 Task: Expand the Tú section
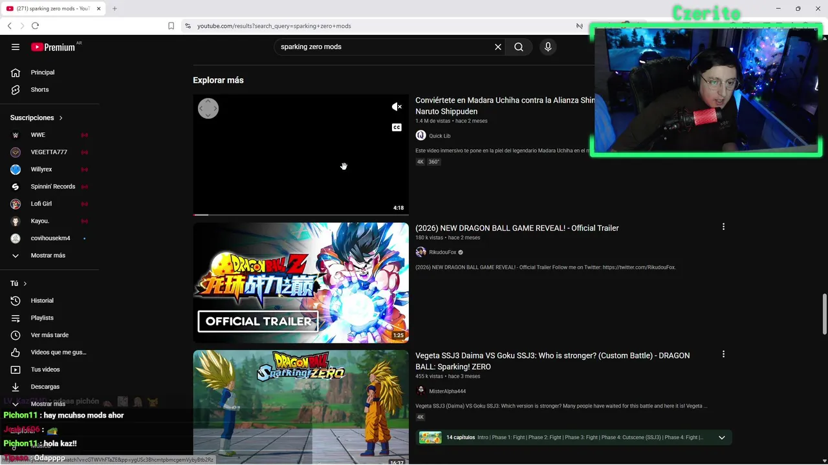click(19, 284)
